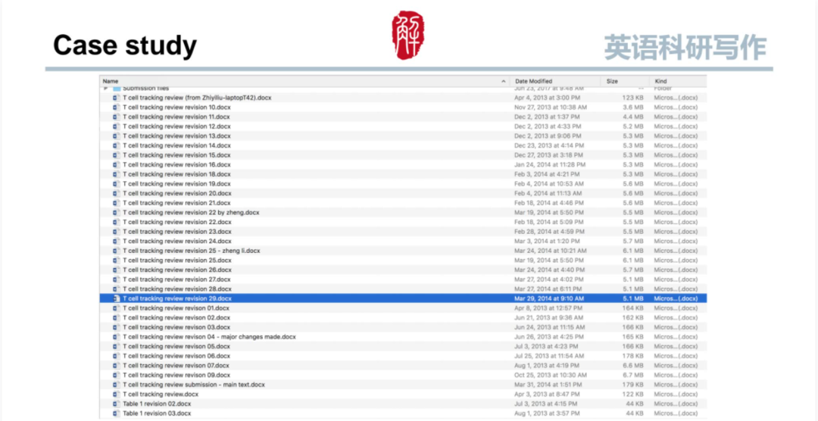
Task: Select the document icon of revision 14.docx
Action: (117, 145)
